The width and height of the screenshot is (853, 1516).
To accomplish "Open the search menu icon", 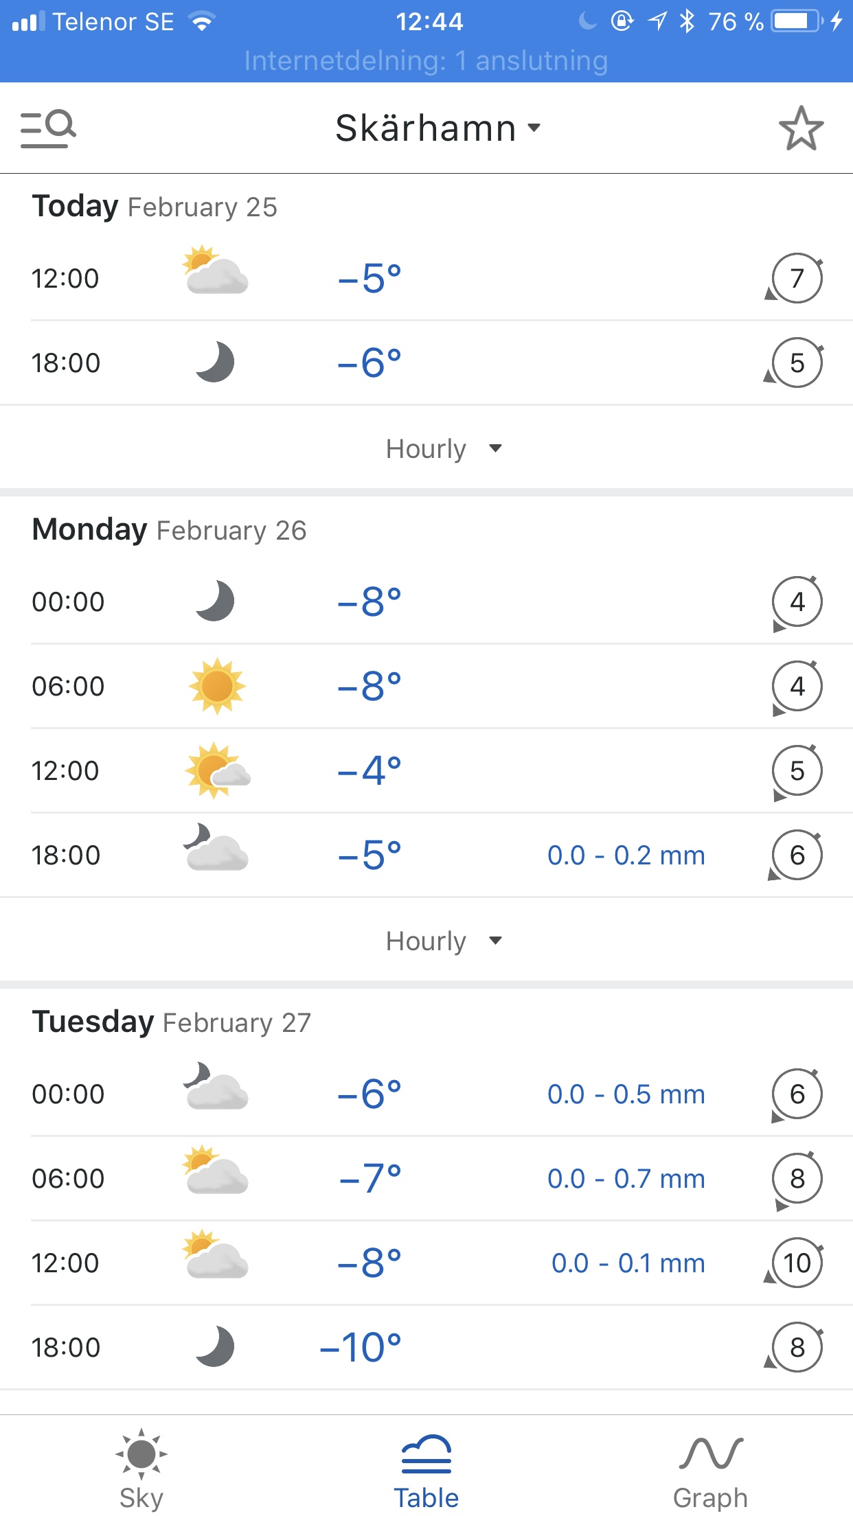I will point(48,128).
